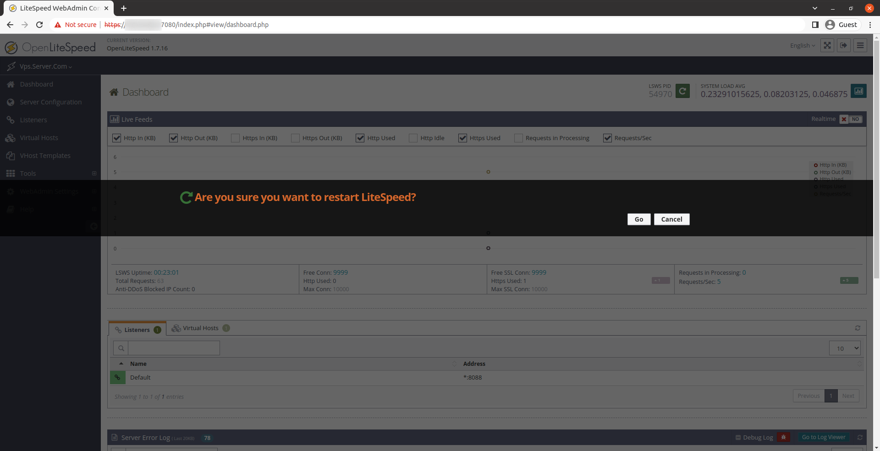Screen dimensions: 880x451
Task: Enable the Http Idle checkbox
Action: (413, 138)
